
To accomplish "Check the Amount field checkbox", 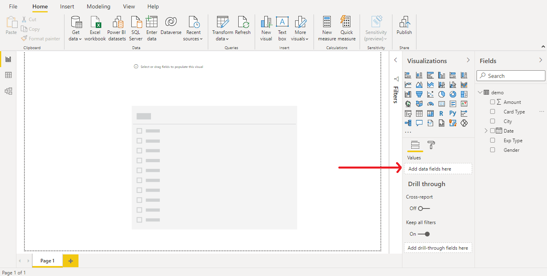I will (493, 102).
